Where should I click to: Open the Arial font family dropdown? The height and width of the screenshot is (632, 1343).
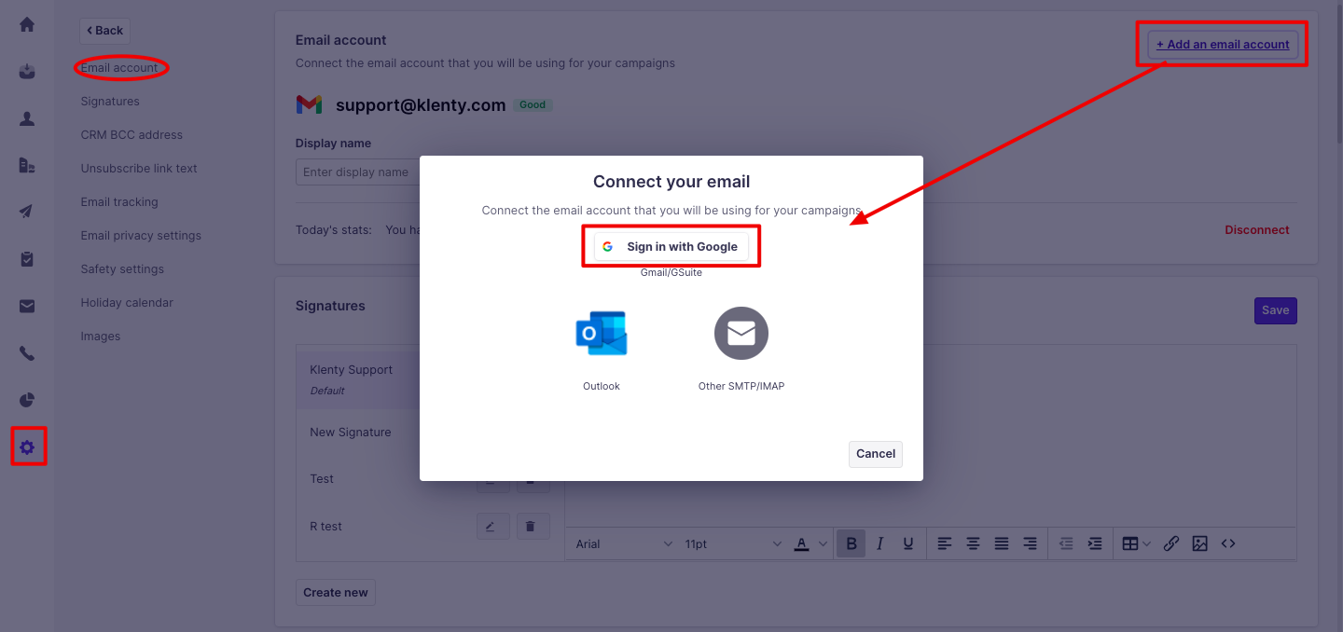[x=623, y=543]
